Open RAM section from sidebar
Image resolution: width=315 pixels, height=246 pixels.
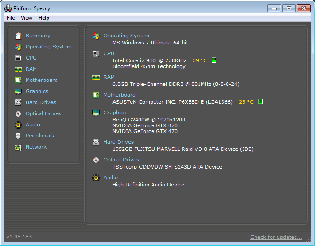coord(31,69)
